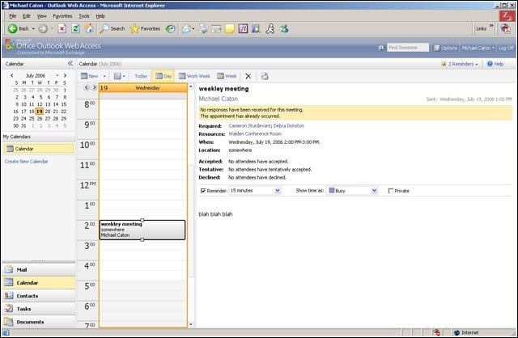Screen dimensions: 518x338
Task: Switch to Mail in navigation pane
Action: click(x=38, y=270)
